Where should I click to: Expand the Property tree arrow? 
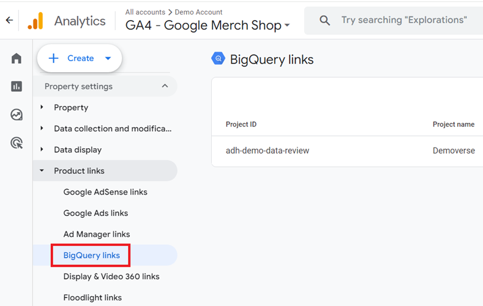[x=42, y=107]
